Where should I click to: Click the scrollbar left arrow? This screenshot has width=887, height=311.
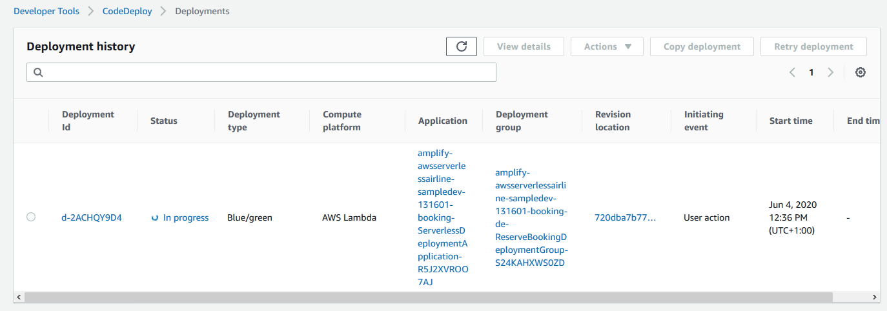18,297
